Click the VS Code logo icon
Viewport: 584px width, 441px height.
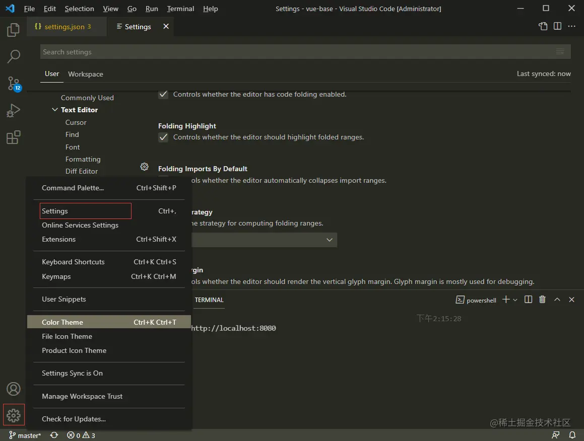click(x=10, y=8)
